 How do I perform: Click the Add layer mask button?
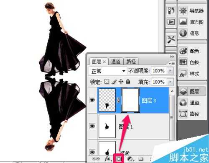pos(119,159)
